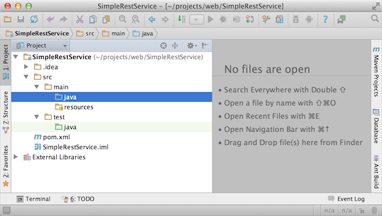Select src breadcrumb in navigation bar
Viewport: 382px width, 216px height.
[85, 33]
